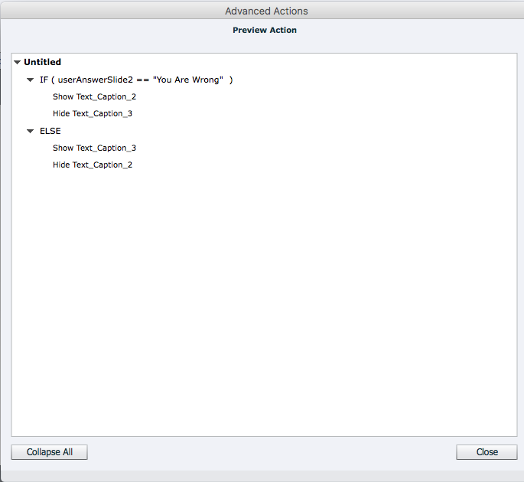Select Show Text_Caption_3 under ELSE

point(94,148)
